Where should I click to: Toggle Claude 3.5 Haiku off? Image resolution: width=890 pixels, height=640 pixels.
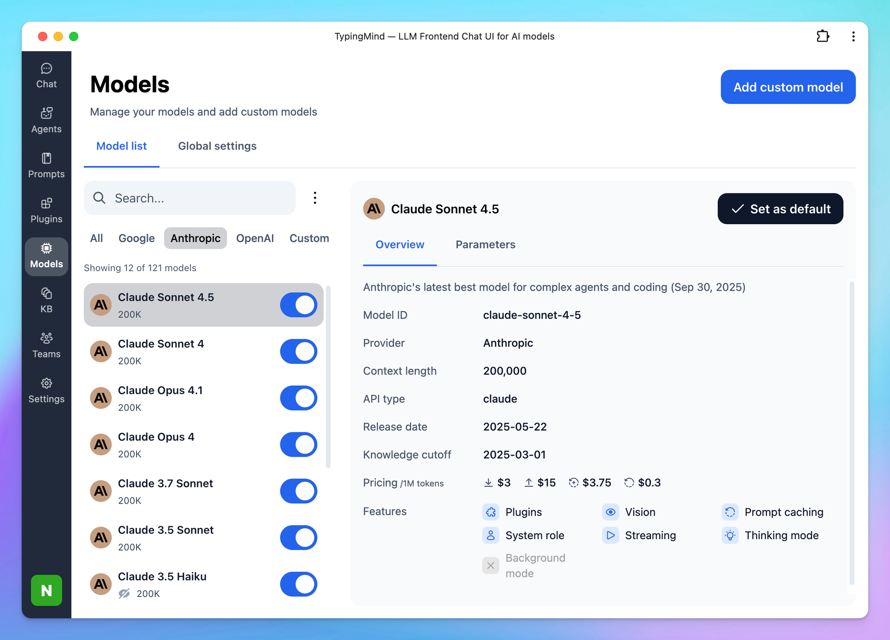[299, 584]
